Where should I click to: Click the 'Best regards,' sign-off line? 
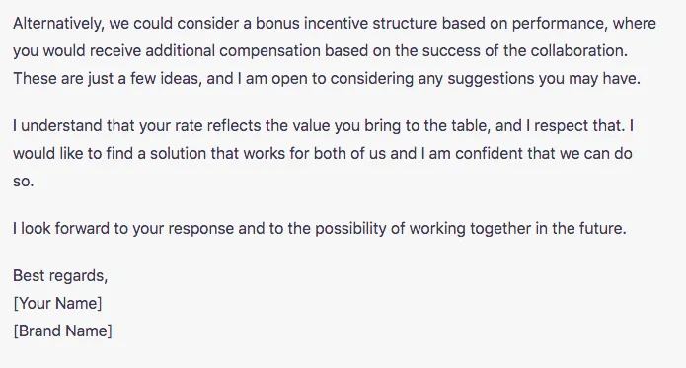[60, 276]
